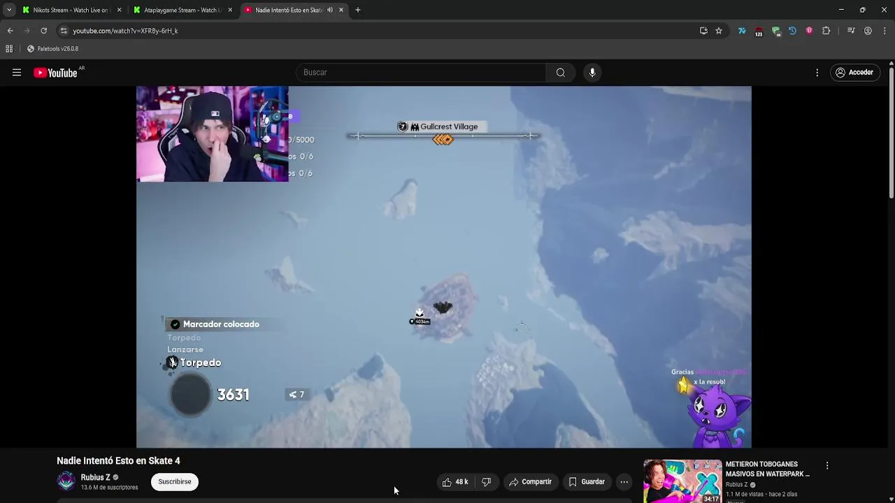Click the video player to pause
Image resolution: width=895 pixels, height=503 pixels.
click(444, 267)
